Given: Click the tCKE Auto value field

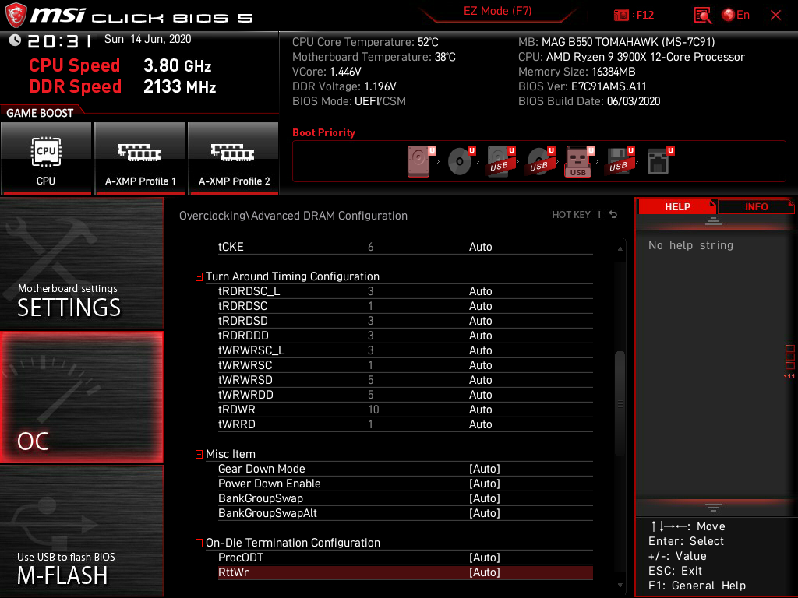Looking at the screenshot, I should pyautogui.click(x=480, y=247).
